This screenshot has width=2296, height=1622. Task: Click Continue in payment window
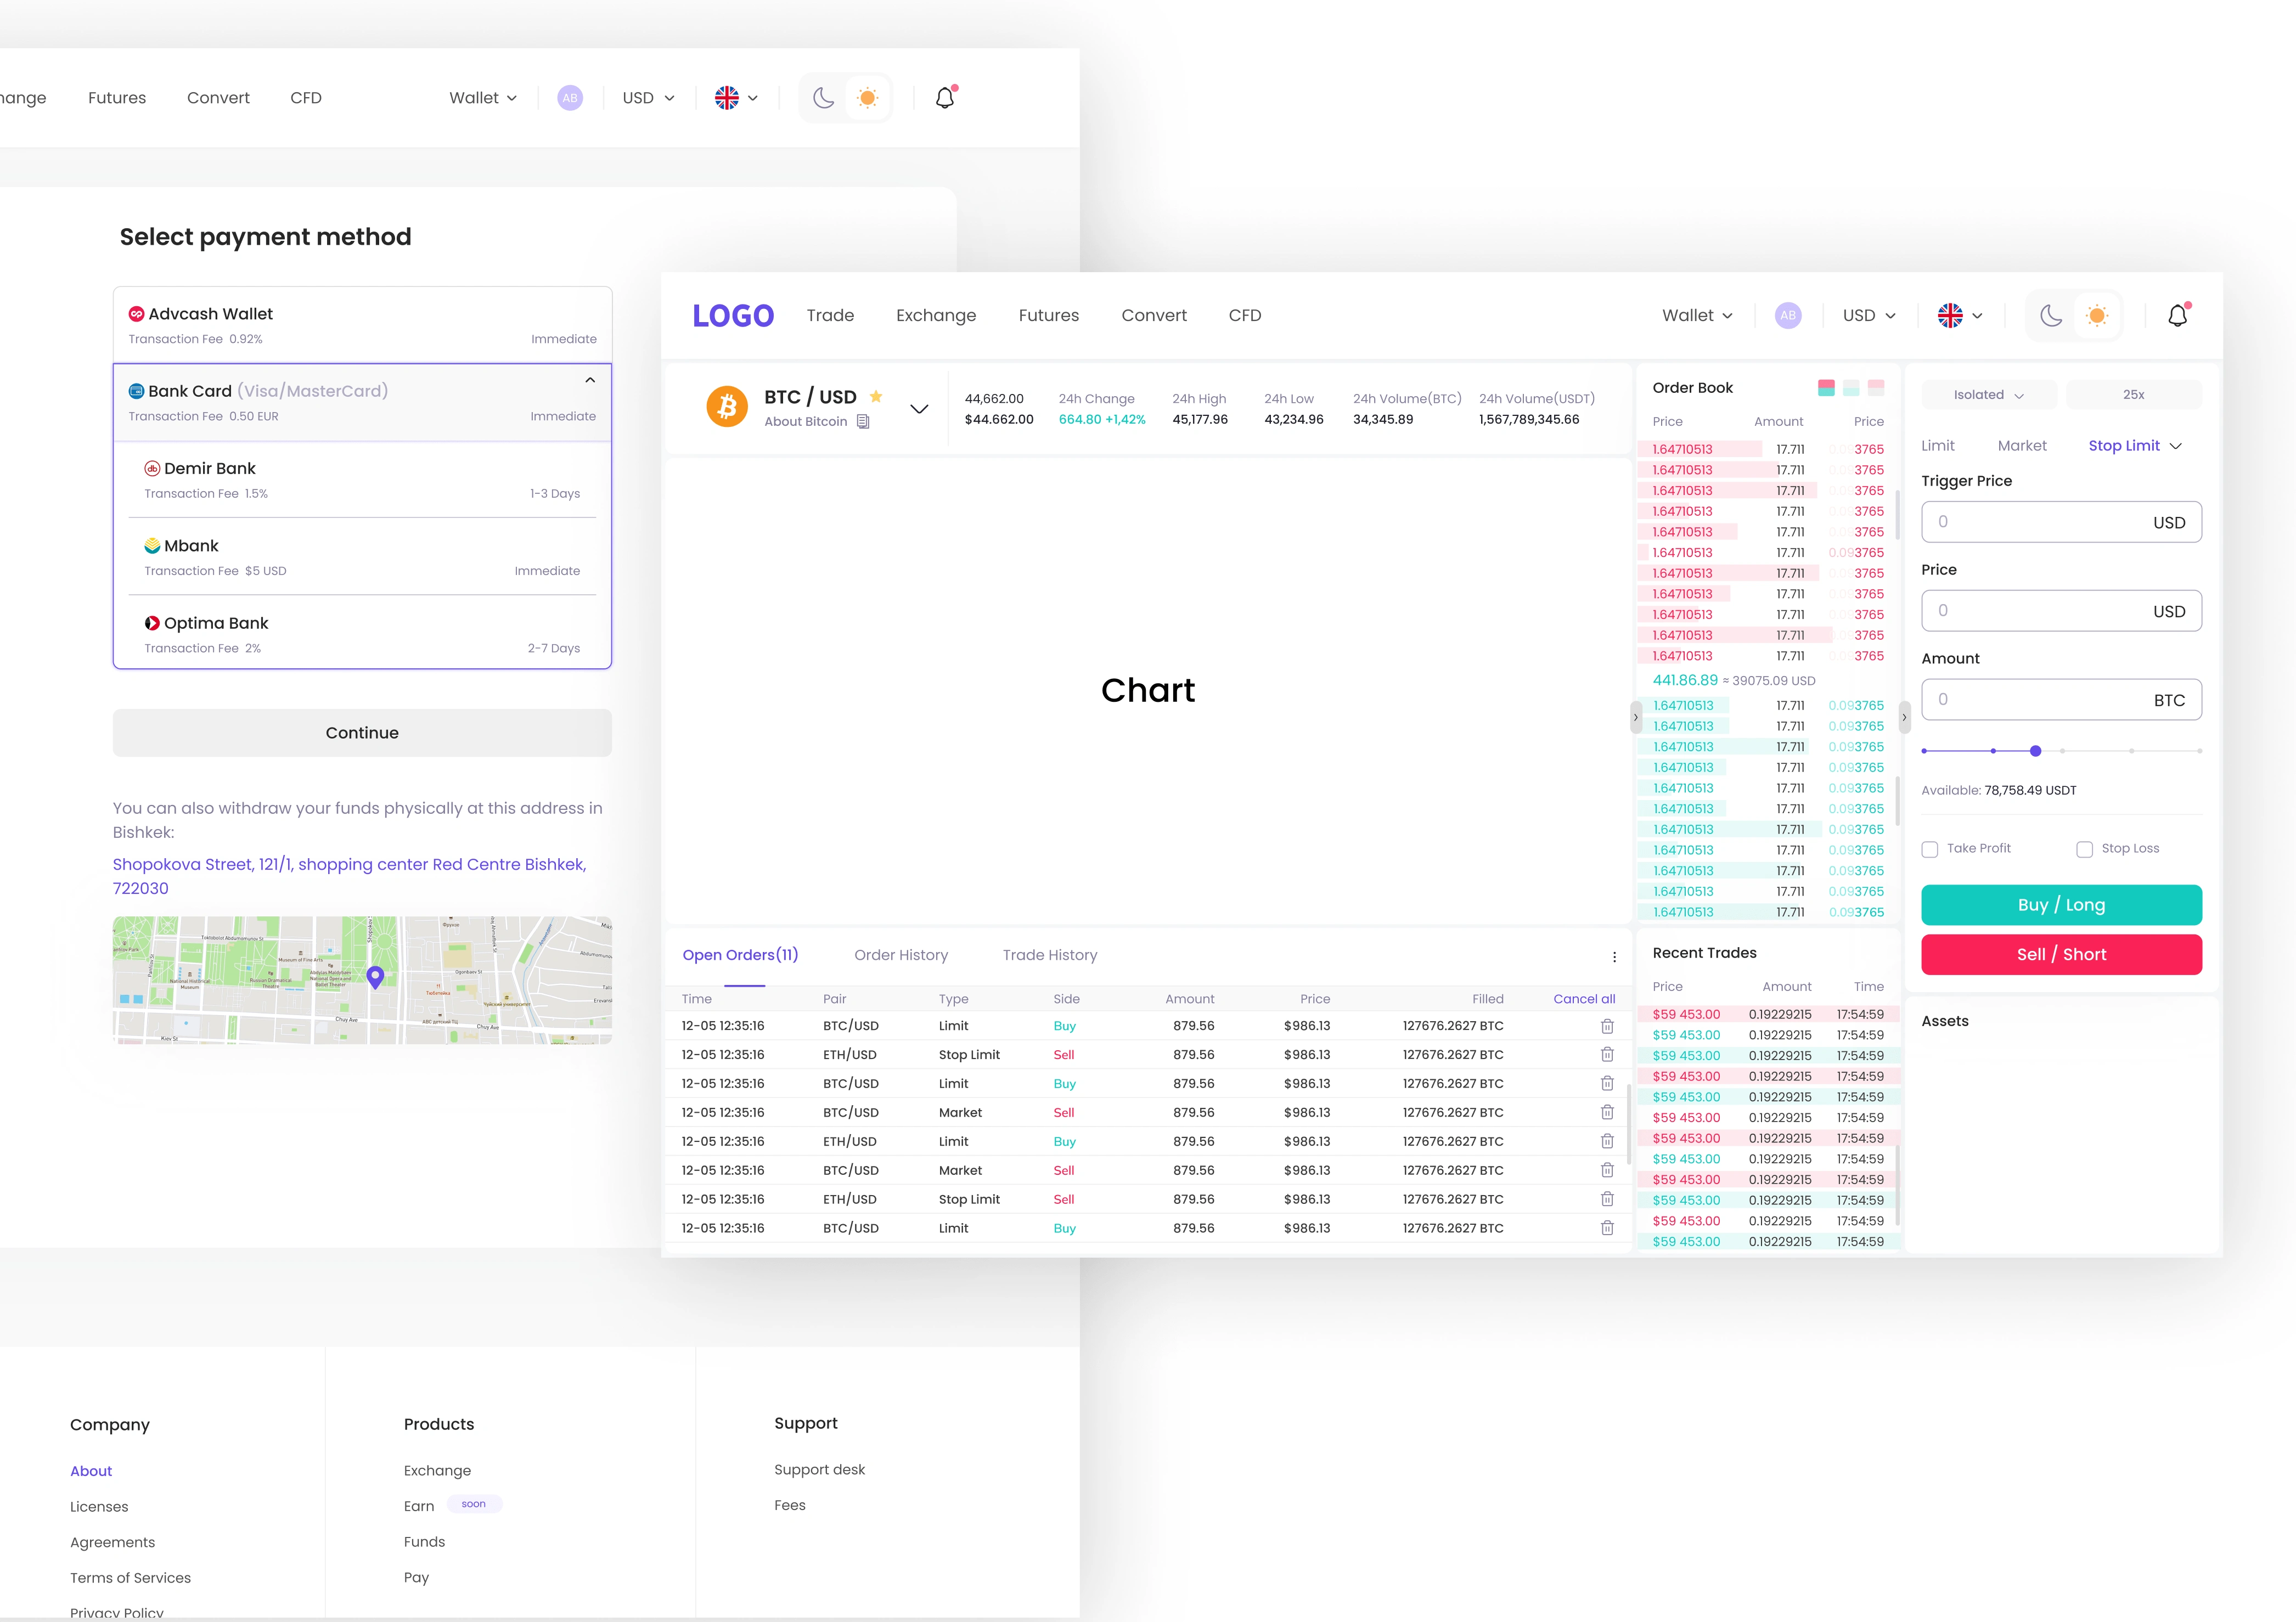click(362, 733)
